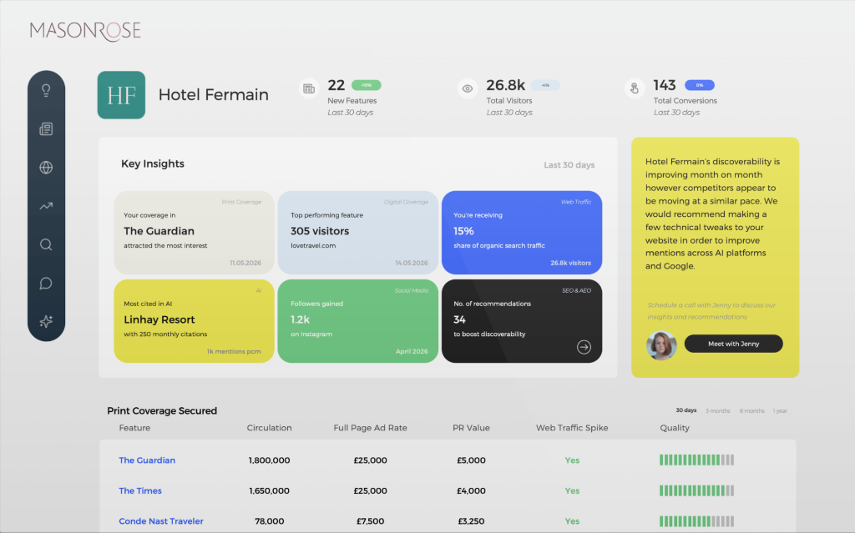
Task: Click the 1,800,000 circulation value
Action: pyautogui.click(x=270, y=460)
